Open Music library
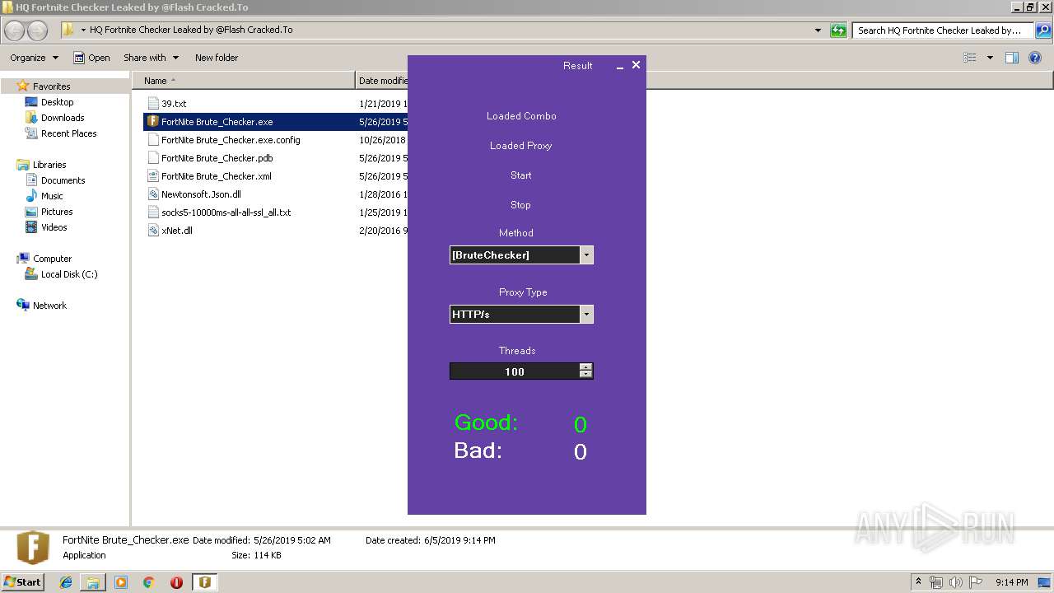 [x=52, y=196]
